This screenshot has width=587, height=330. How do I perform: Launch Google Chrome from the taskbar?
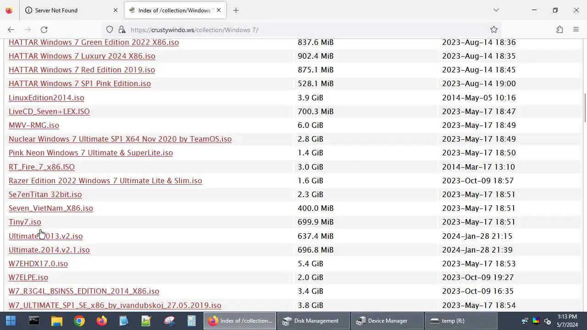(79, 321)
